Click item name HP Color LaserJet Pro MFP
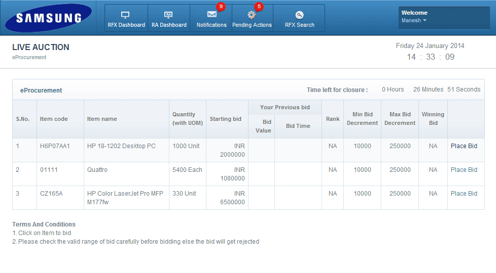 [125, 198]
